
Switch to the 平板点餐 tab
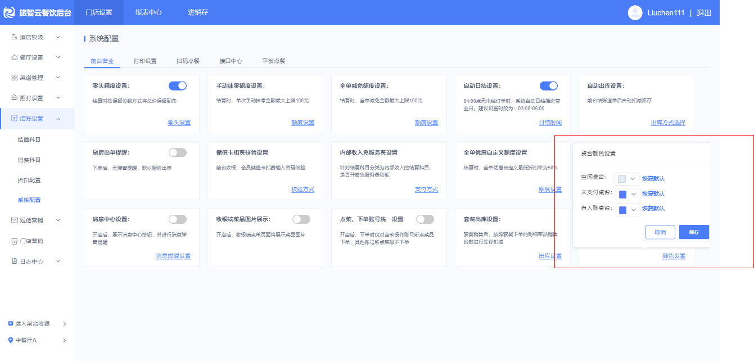274,61
